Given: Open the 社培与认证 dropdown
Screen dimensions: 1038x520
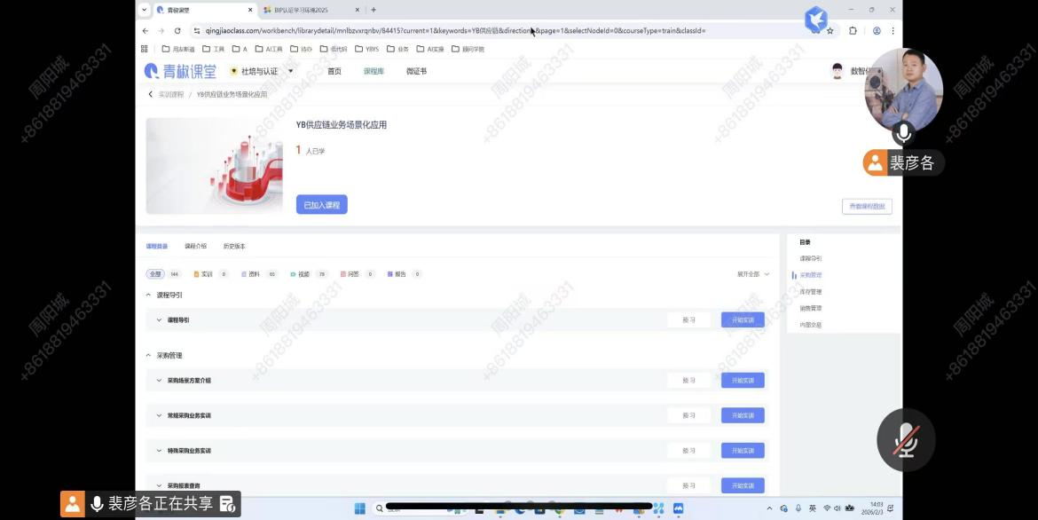Looking at the screenshot, I should pos(262,71).
